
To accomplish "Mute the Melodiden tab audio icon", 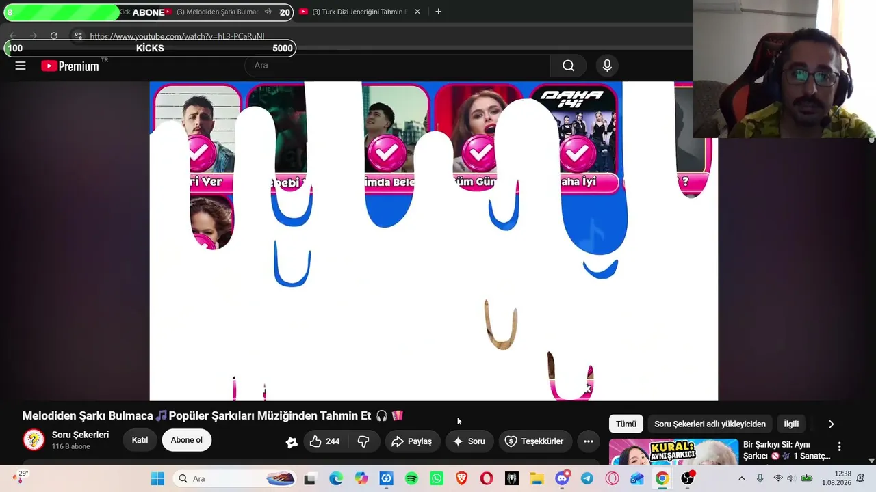I will click(268, 12).
